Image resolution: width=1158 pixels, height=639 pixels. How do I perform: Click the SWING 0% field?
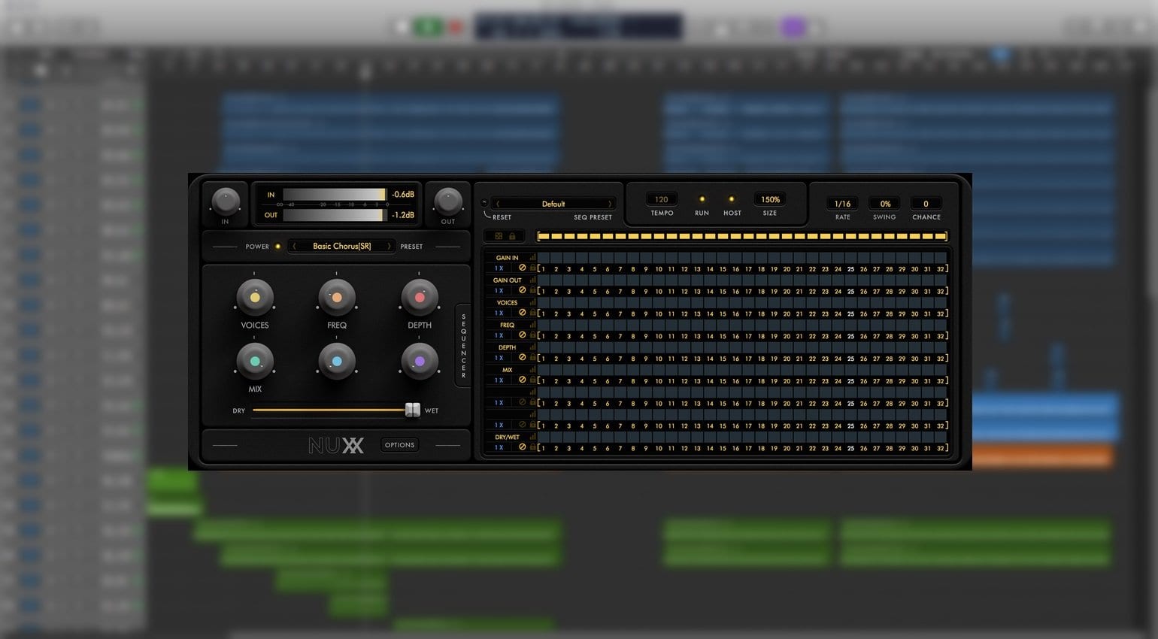pos(885,204)
